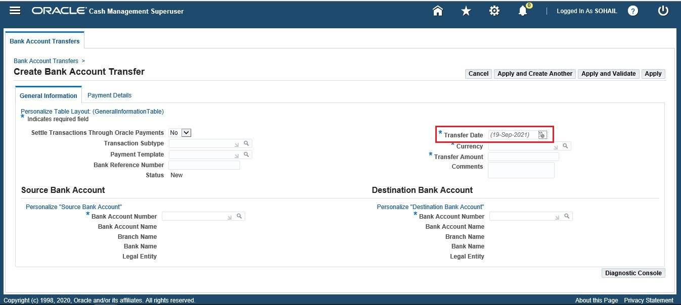Search Transaction Subtype with the magnifier icon

tap(245, 143)
